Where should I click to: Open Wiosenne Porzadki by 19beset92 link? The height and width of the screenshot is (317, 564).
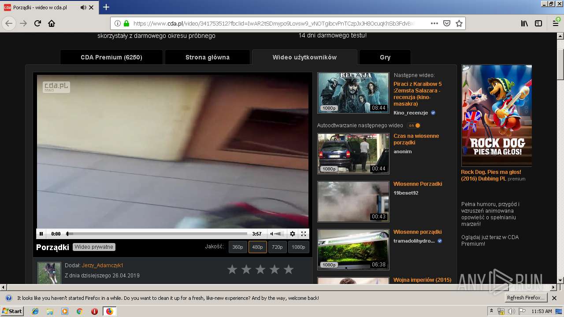coord(418,184)
